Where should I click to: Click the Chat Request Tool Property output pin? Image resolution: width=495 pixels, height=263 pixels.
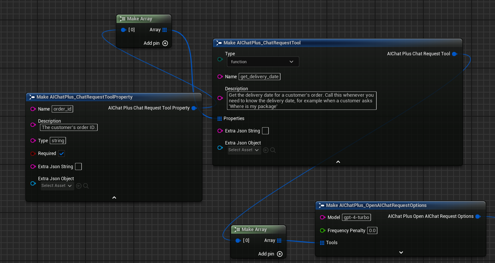[195, 108]
